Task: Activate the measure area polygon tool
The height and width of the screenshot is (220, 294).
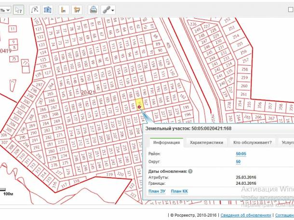Action: click(x=48, y=10)
